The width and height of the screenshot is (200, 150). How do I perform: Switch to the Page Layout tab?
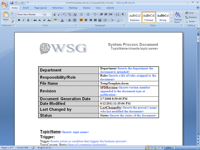(x=41, y=8)
